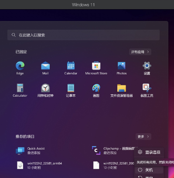Image resolution: width=174 pixels, height=178 pixels.
Task: Click the search magnifier icon
Action: [14, 35]
